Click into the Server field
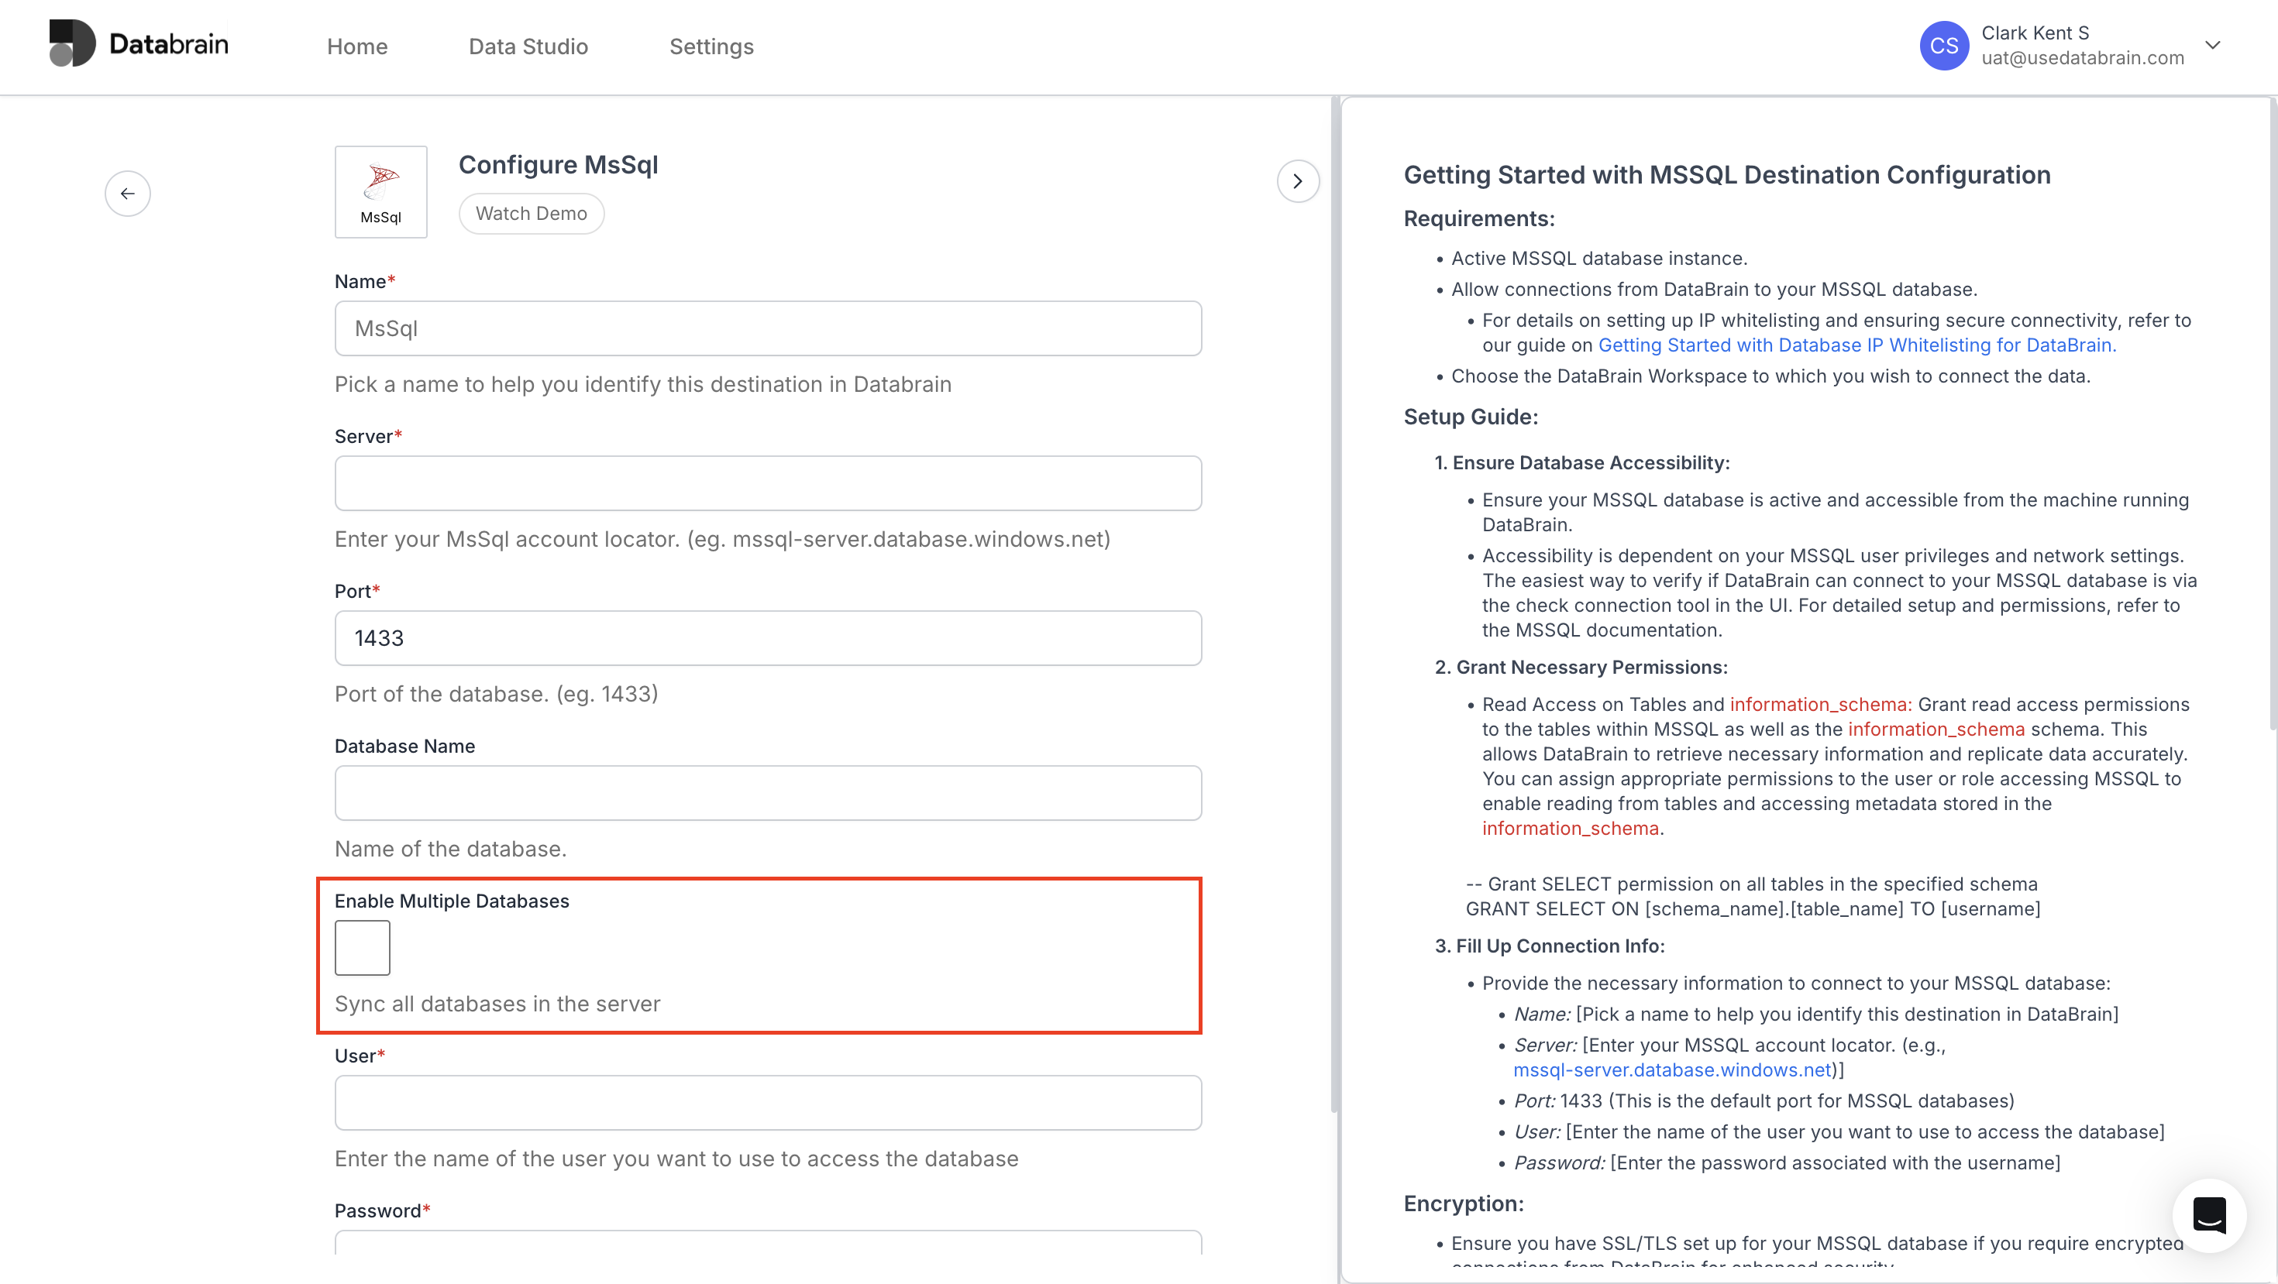This screenshot has width=2278, height=1284. [767, 483]
